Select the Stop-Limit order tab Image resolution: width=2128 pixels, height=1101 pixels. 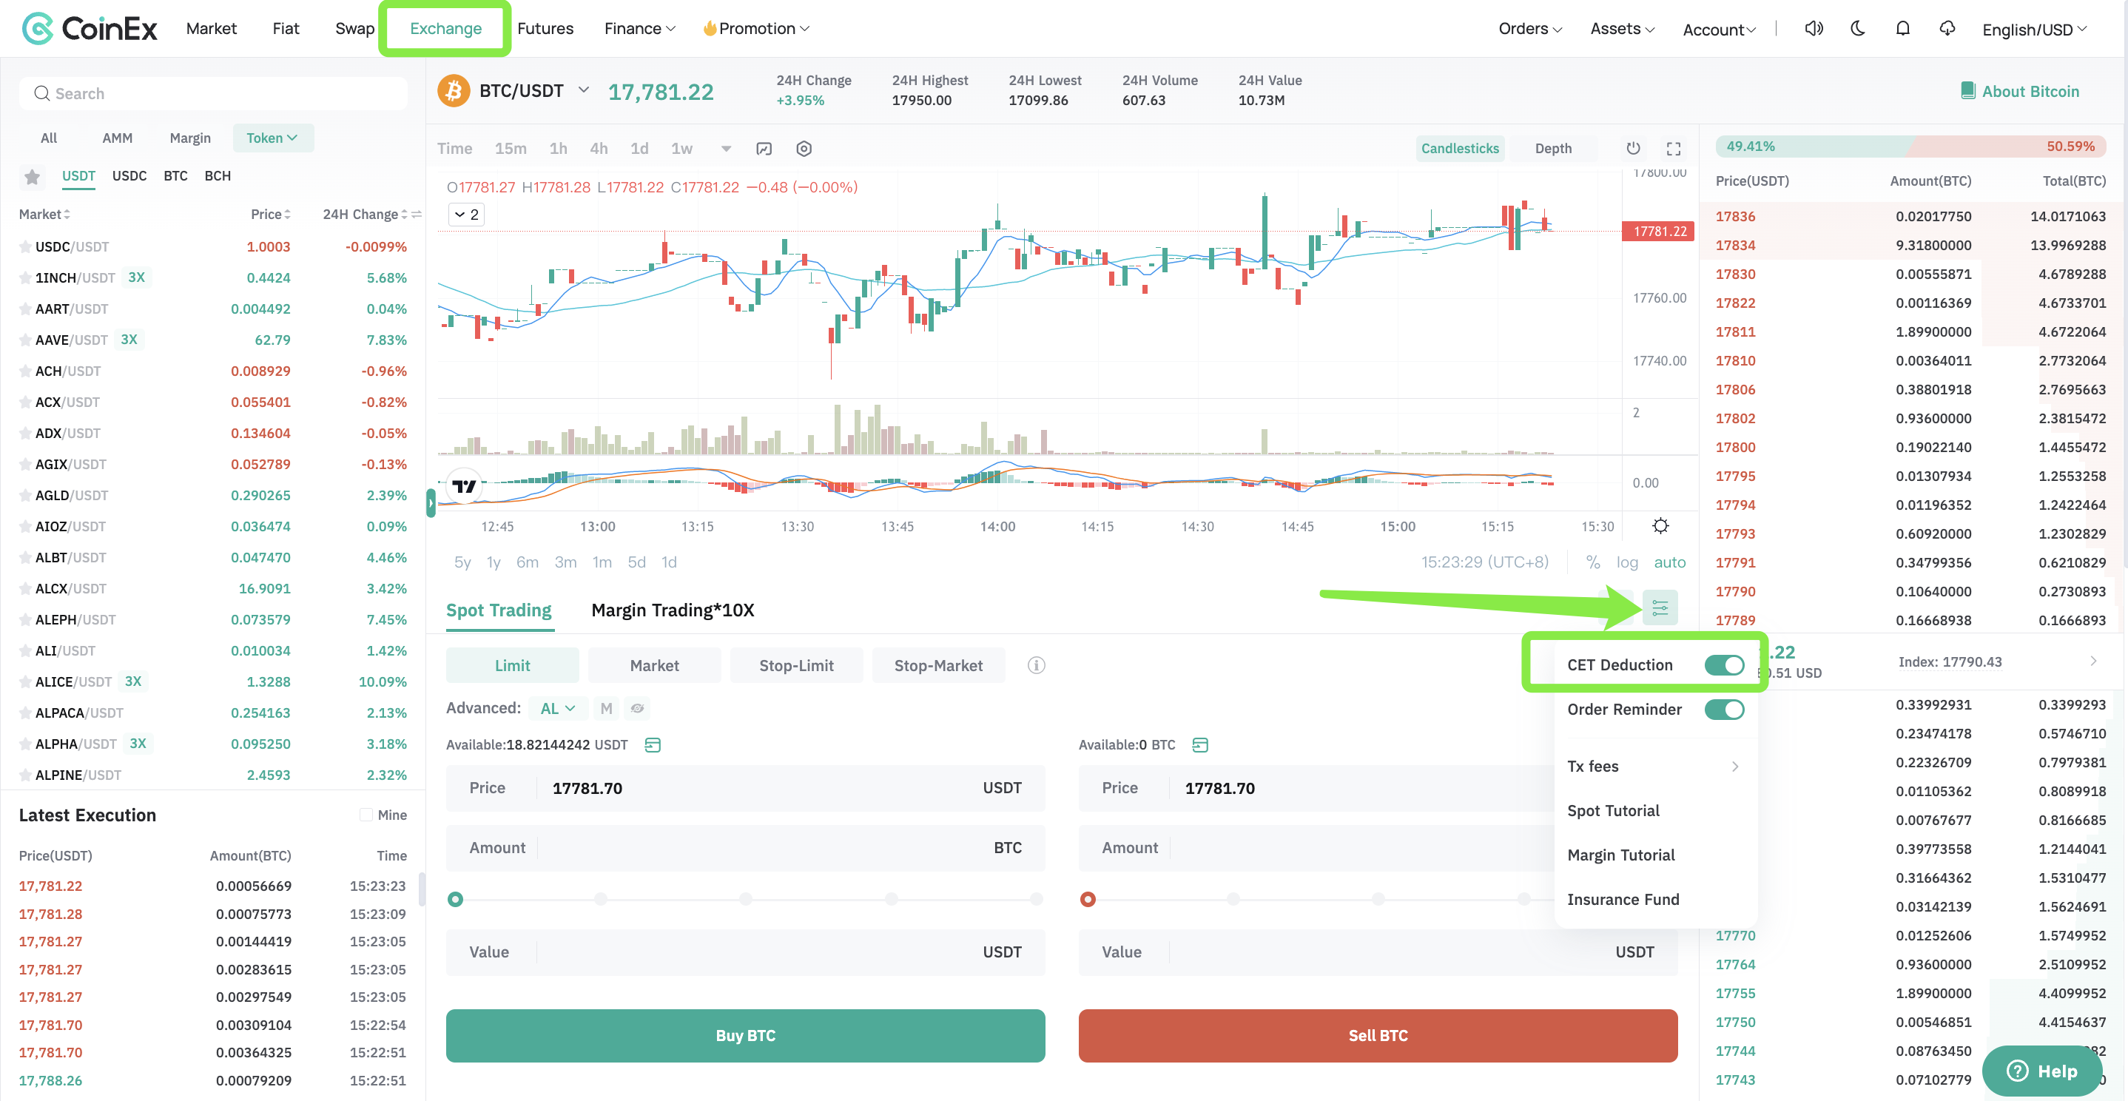point(796,666)
